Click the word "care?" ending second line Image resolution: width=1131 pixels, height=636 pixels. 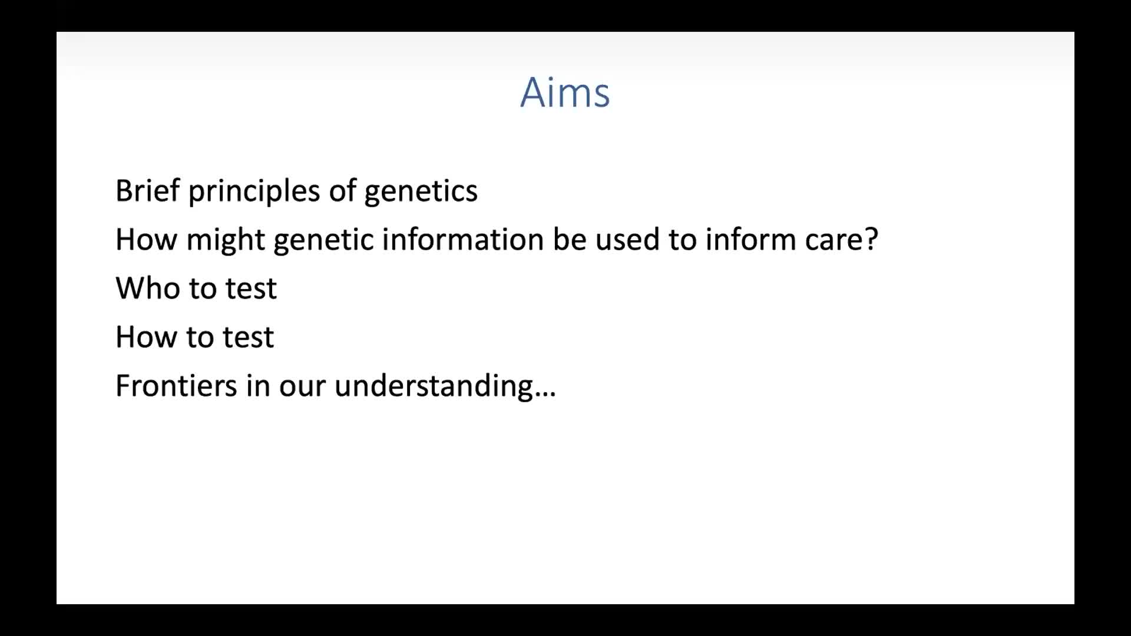coord(842,240)
